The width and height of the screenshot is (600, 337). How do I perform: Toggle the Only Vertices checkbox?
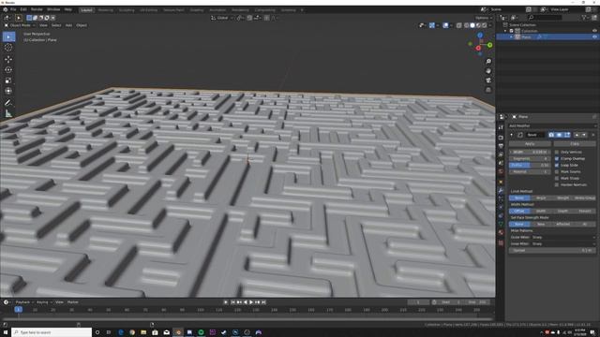point(557,152)
